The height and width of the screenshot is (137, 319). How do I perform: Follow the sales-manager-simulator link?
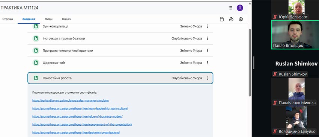(x=71, y=100)
